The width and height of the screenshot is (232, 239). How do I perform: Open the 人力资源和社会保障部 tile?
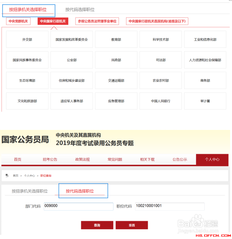click(205, 60)
